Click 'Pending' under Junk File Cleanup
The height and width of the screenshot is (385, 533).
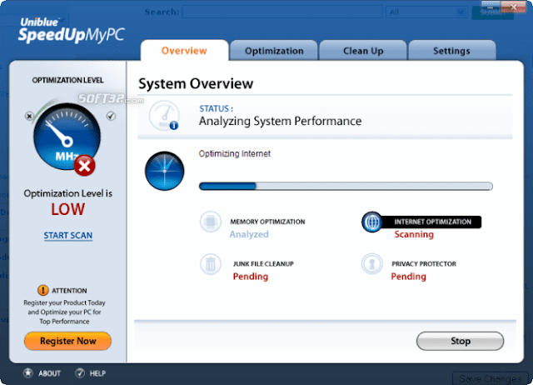click(251, 277)
